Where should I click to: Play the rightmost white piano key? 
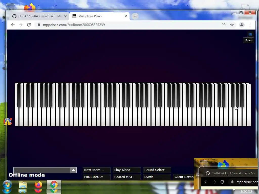(x=249, y=106)
